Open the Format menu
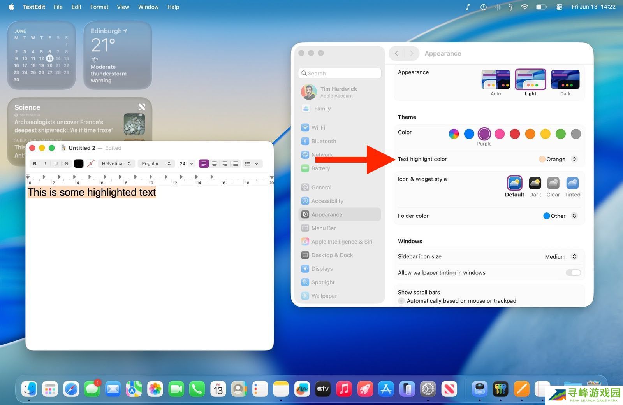 pos(99,7)
